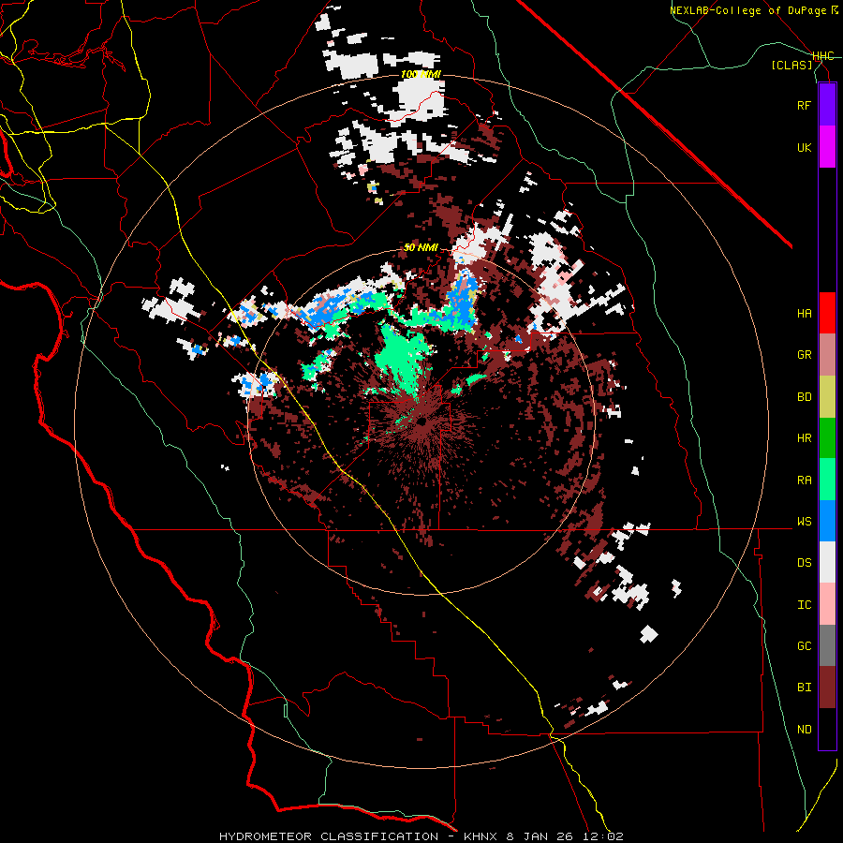Click the IC legend label
Viewport: 843px width, 843px height.
point(804,605)
